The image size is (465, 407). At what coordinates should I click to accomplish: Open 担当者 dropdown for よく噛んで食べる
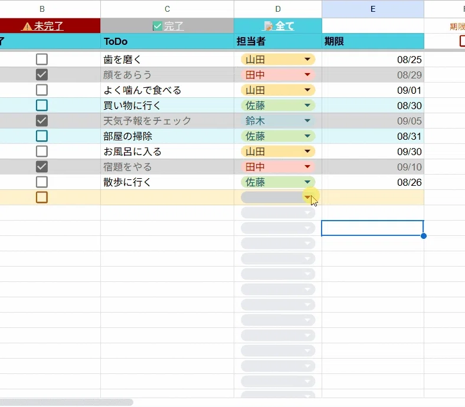307,90
